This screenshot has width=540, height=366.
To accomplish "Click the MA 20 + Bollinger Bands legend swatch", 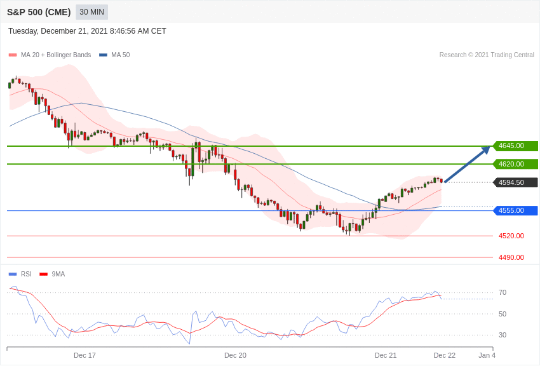I will tap(13, 55).
